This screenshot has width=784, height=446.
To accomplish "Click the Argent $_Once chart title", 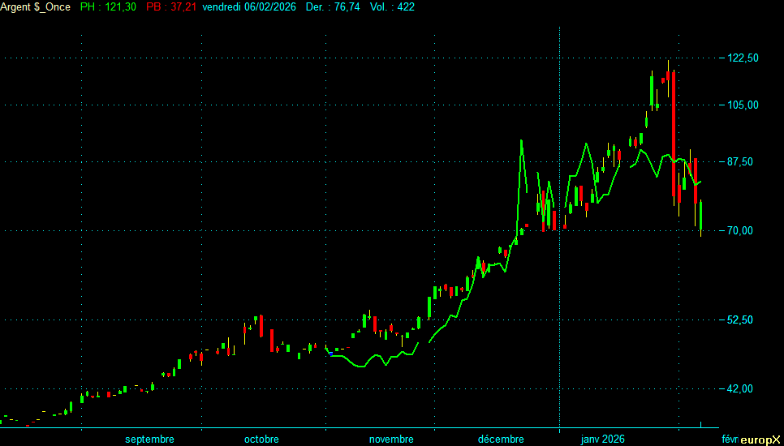I will pos(36,6).
